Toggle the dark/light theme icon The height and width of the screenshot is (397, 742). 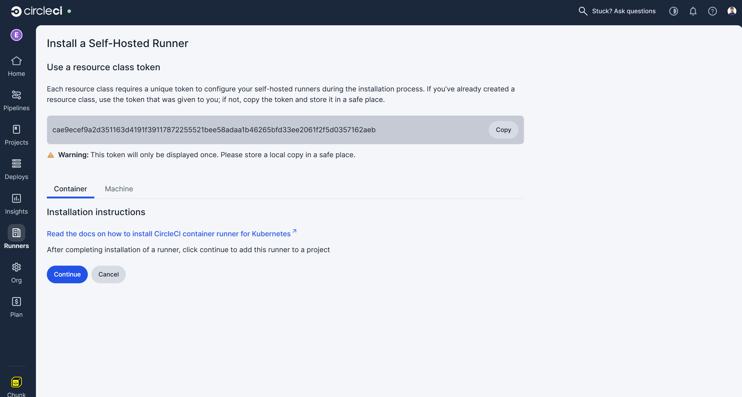pos(674,11)
